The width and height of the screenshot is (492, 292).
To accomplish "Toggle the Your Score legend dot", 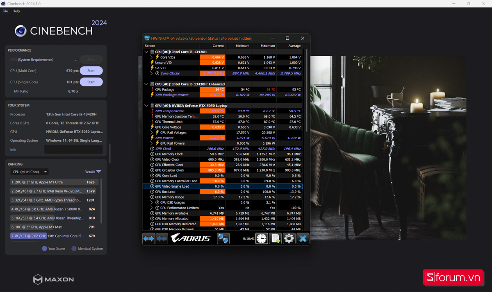I will [x=44, y=249].
